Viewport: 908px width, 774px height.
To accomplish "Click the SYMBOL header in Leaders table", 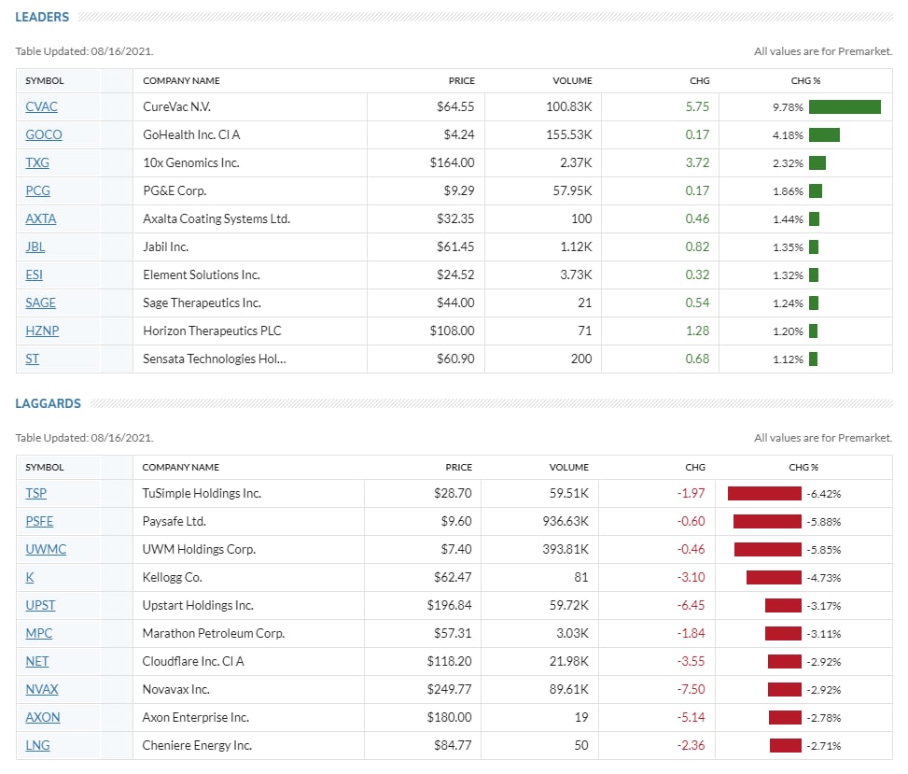I will pyautogui.click(x=45, y=80).
